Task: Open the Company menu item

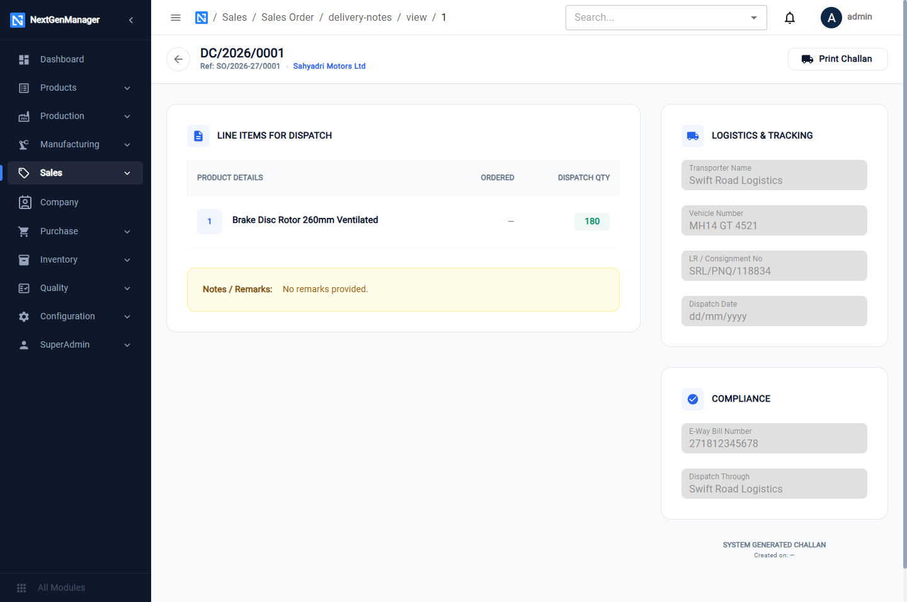Action: (x=76, y=202)
